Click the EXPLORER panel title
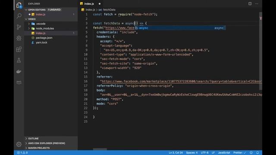Screen dimensions: 276x155 pyautogui.click(x=34, y=4)
